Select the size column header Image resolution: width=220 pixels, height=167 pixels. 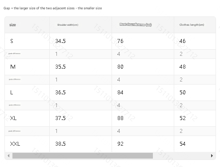(12, 25)
